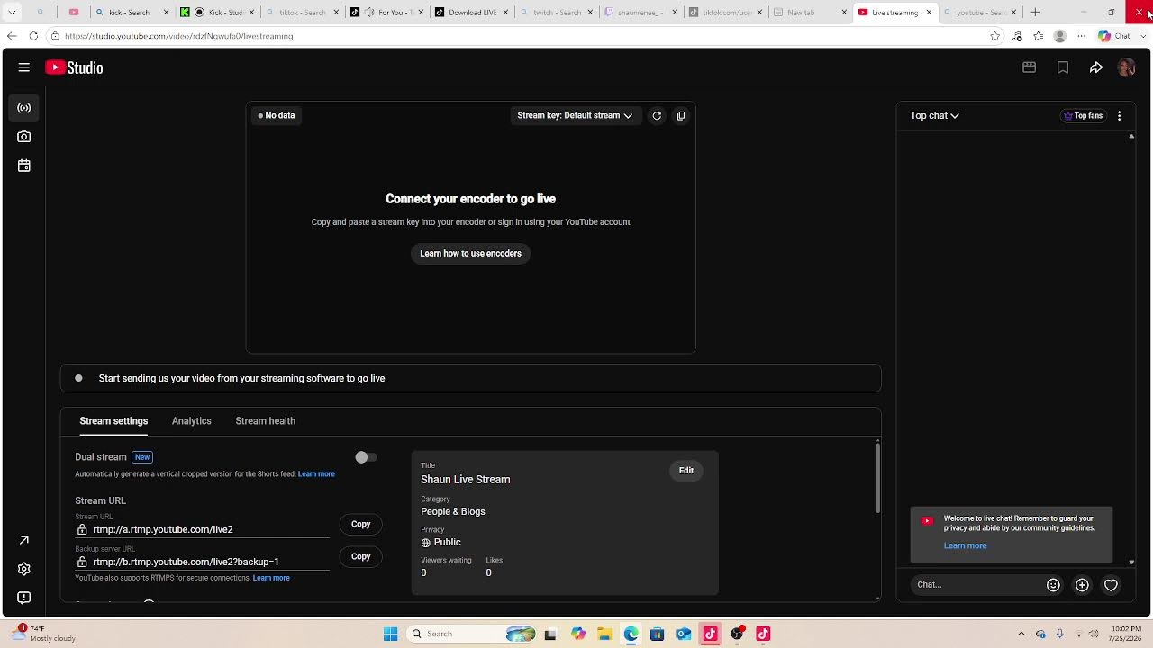The image size is (1153, 648).
Task: Close the Live streaming browser tab
Action: coord(929,13)
